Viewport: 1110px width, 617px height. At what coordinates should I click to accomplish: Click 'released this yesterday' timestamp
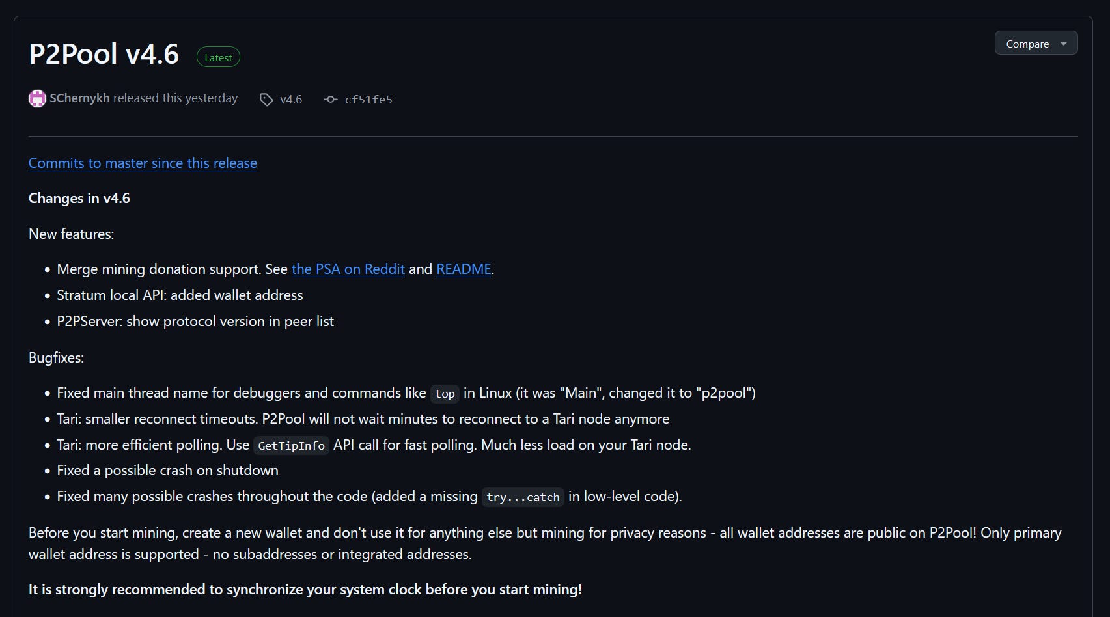[x=175, y=98]
